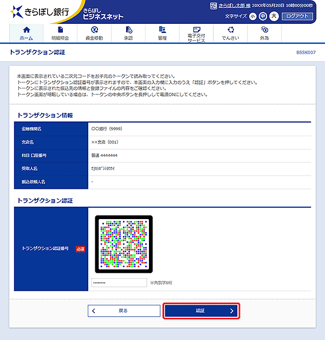Click the 普通 4444444 account value

(x=104, y=155)
